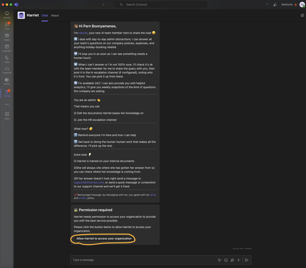The width and height of the screenshot is (306, 268).
Task: Switch to the Chat tab
Action: tap(45, 15)
